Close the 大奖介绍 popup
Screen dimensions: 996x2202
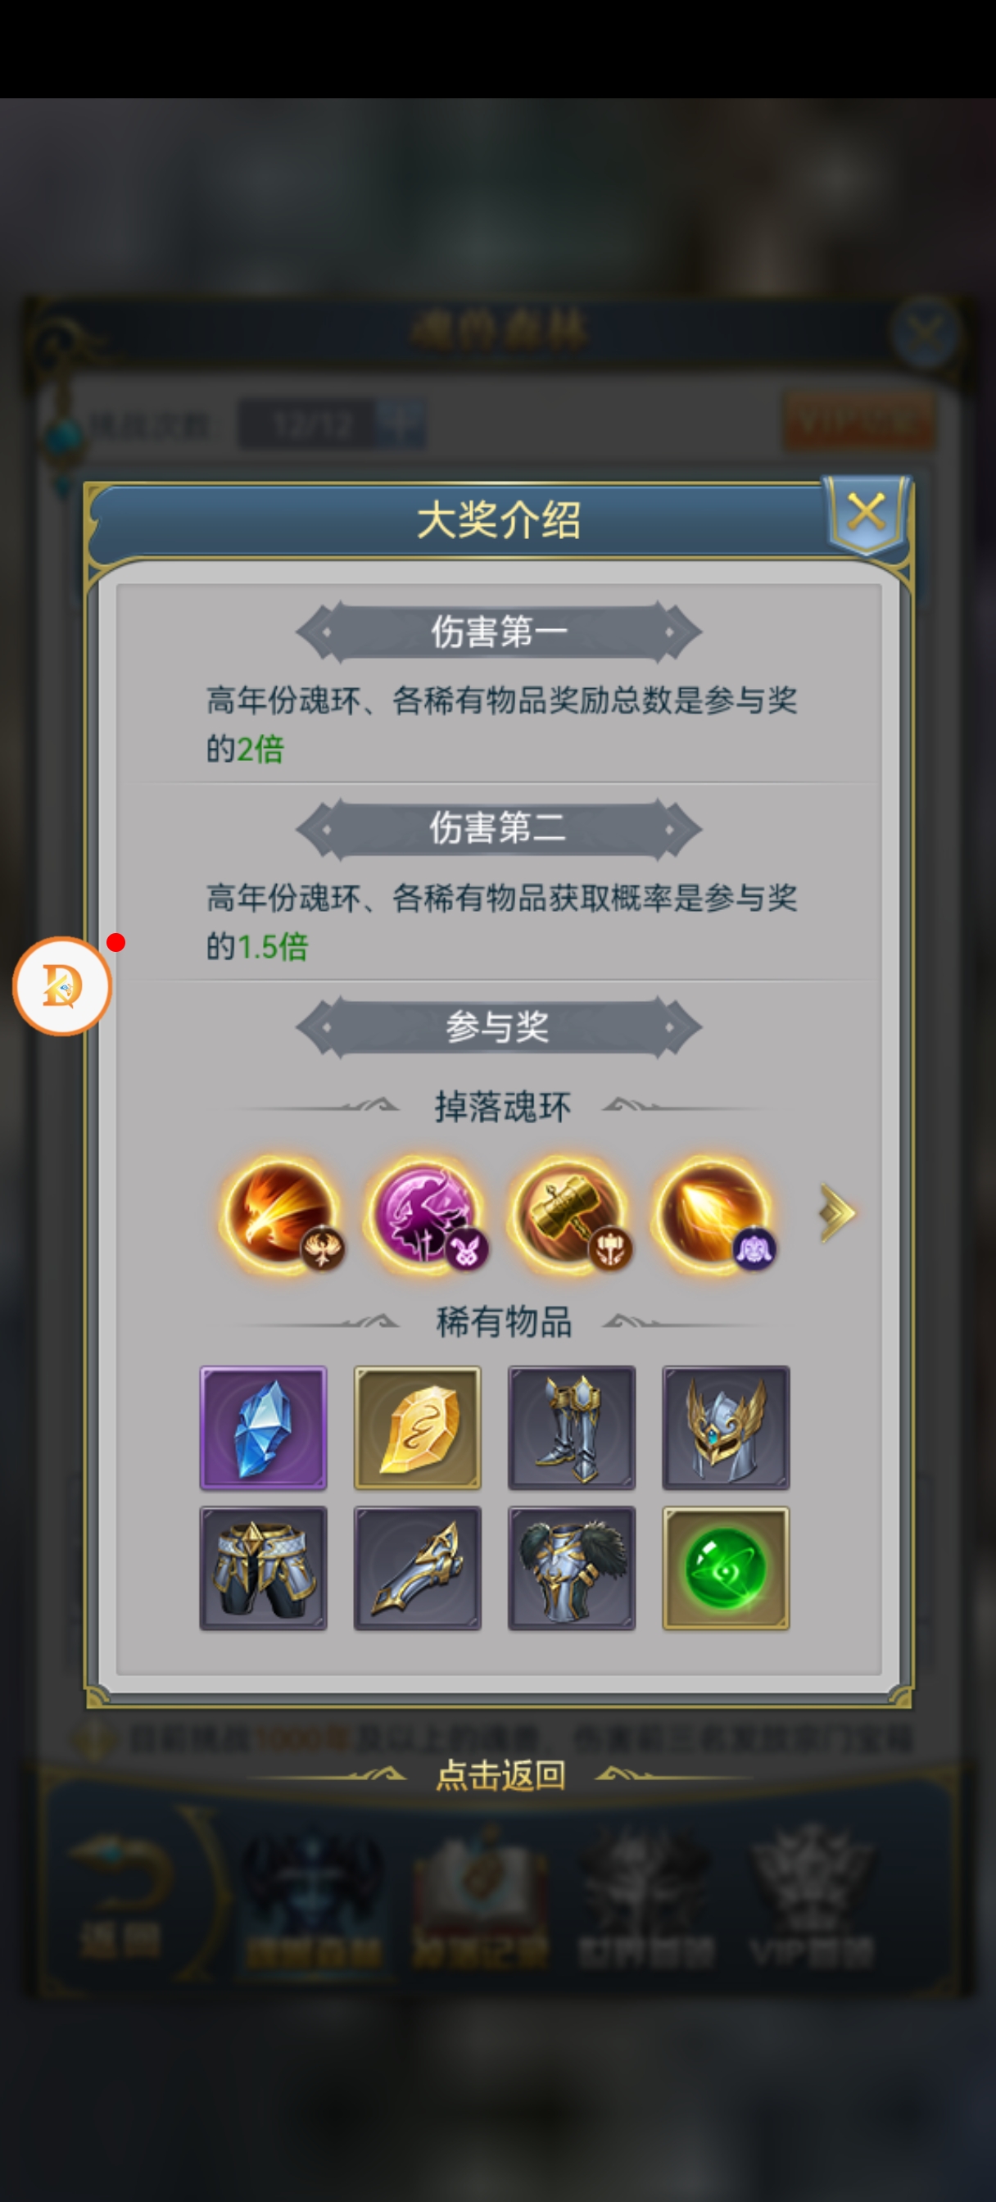(x=866, y=514)
